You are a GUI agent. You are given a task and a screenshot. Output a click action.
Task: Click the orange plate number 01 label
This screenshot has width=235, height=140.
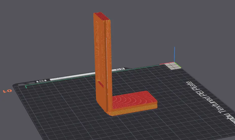pyautogui.click(x=7, y=91)
